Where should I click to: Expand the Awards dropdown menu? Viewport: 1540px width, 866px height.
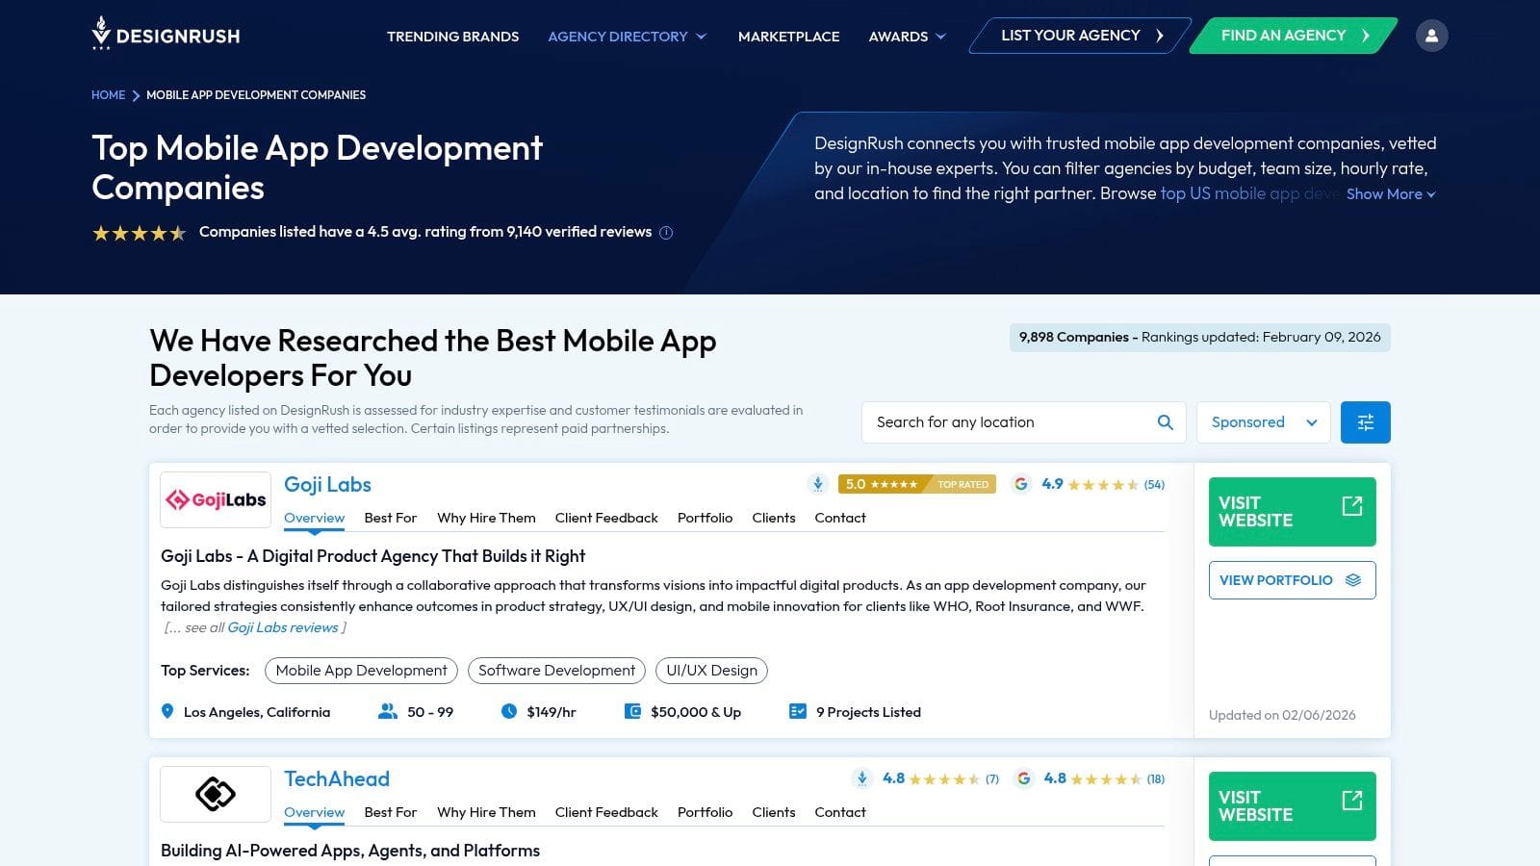(x=908, y=37)
